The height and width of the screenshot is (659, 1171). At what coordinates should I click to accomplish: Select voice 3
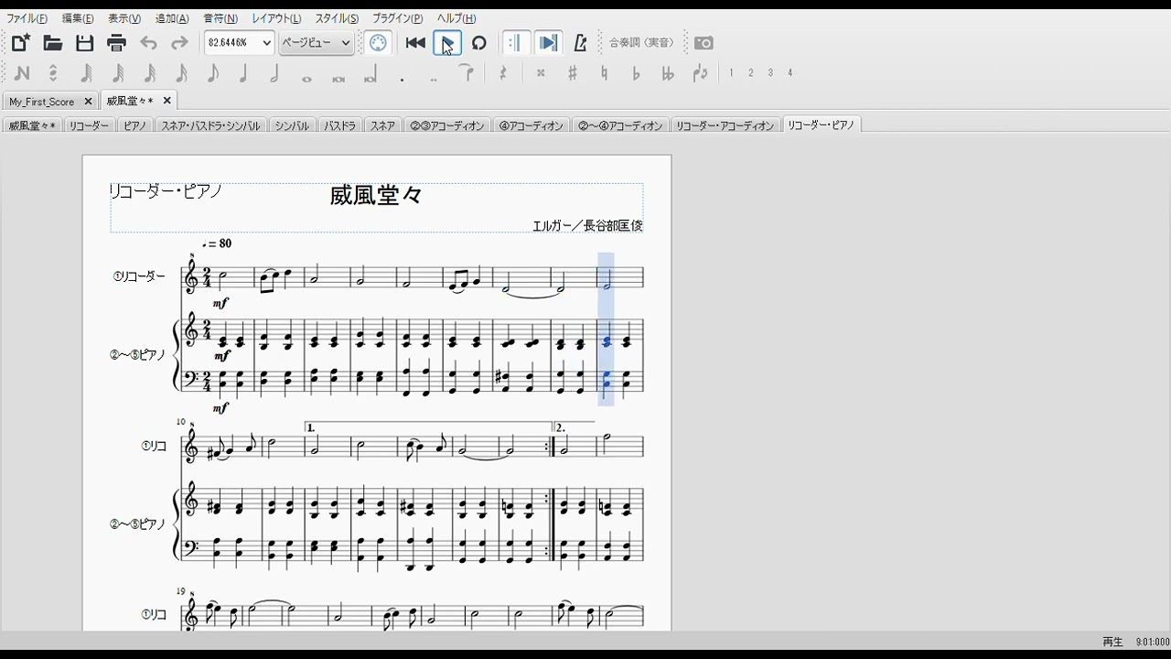pos(770,73)
